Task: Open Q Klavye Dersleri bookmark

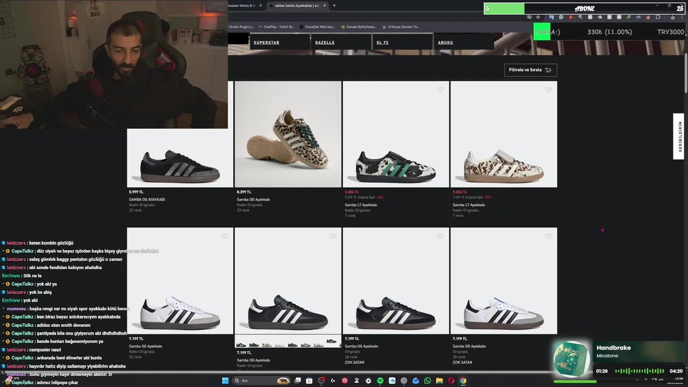Action: [x=400, y=26]
